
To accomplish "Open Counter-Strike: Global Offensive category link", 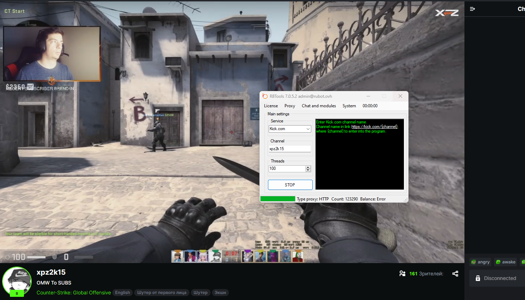I will 74,293.
